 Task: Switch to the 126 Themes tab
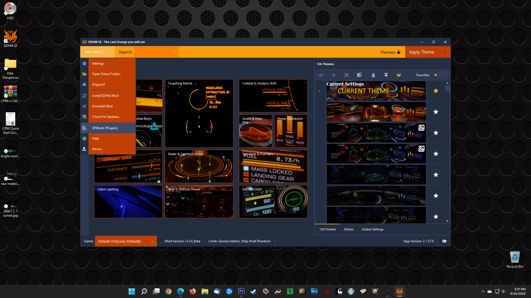pos(327,229)
